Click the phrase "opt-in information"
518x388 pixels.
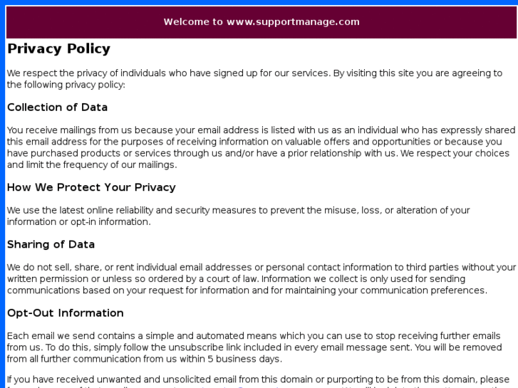(106, 221)
